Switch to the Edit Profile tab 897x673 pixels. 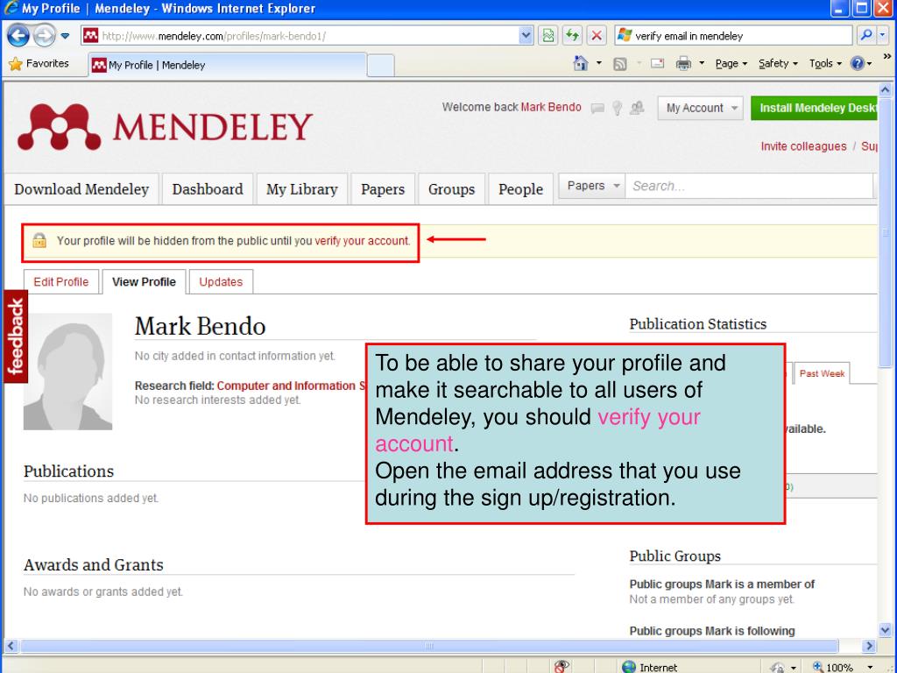[61, 281]
